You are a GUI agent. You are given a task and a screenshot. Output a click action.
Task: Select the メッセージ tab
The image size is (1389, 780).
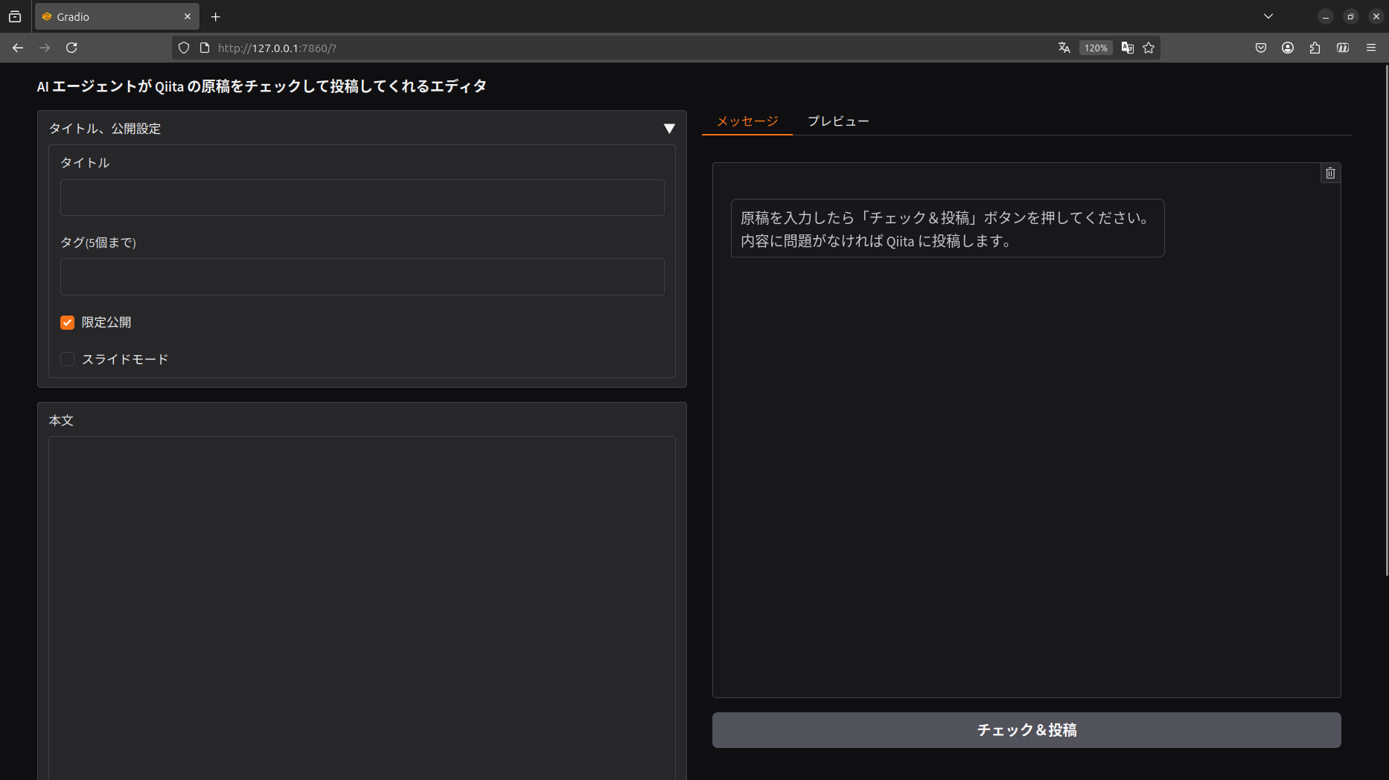(x=747, y=121)
